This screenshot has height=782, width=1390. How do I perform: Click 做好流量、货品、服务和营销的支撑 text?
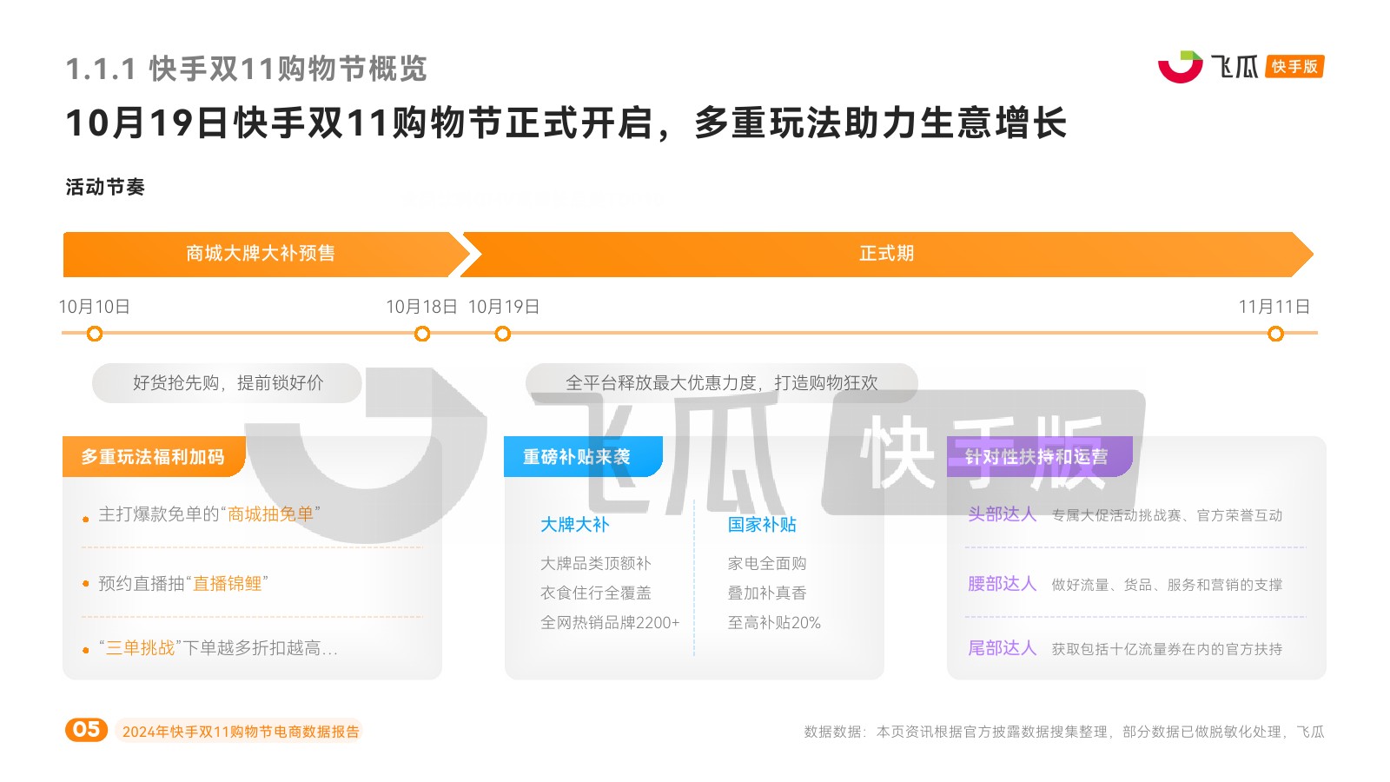pos(1167,586)
